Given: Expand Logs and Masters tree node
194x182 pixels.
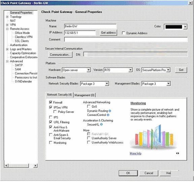Looking at the screenshot, I should pos(7,49).
